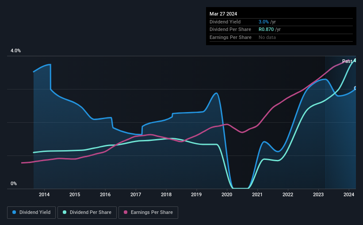Click the blue endpoint marker on Dividend Yield line

355,88
